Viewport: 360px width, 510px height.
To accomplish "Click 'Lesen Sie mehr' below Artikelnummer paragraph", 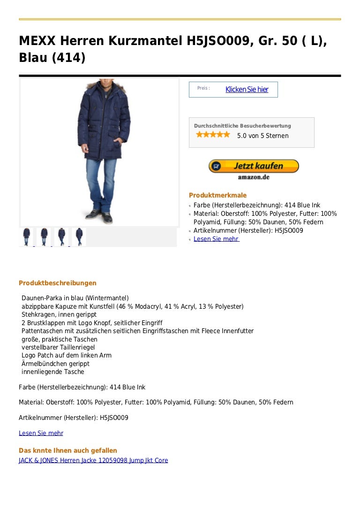I will [x=41, y=433].
